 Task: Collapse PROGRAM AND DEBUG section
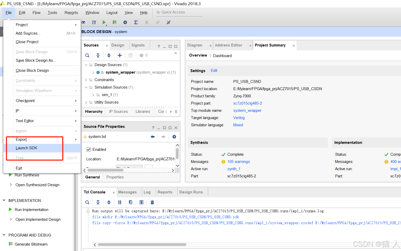tap(4, 235)
